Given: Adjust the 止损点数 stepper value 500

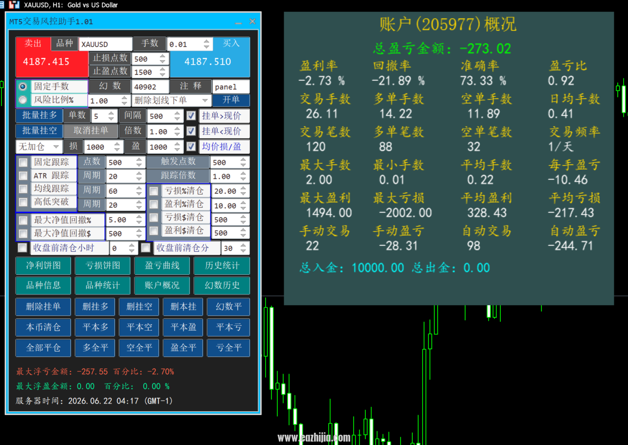Looking at the screenshot, I should (x=151, y=59).
